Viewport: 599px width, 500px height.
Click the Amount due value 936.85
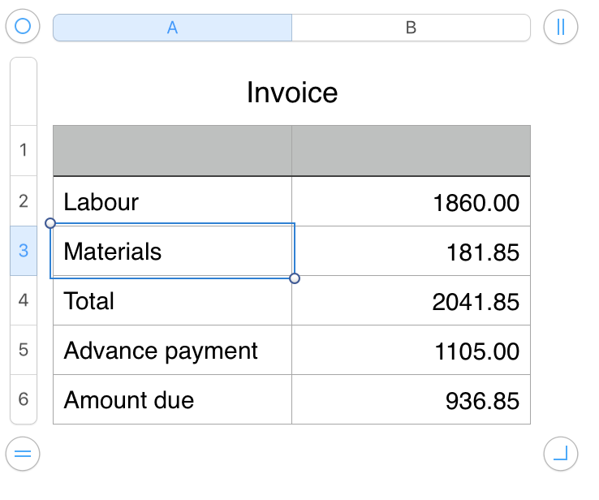pyautogui.click(x=411, y=400)
